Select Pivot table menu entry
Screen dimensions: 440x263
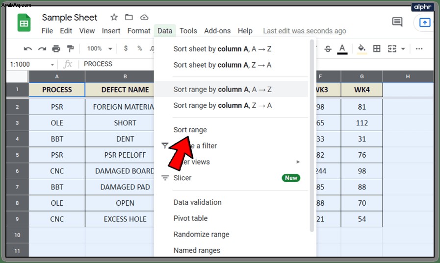(x=190, y=218)
